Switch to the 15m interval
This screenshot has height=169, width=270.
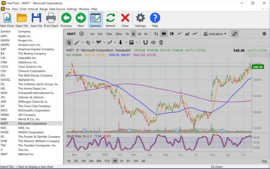pyautogui.click(x=109, y=34)
